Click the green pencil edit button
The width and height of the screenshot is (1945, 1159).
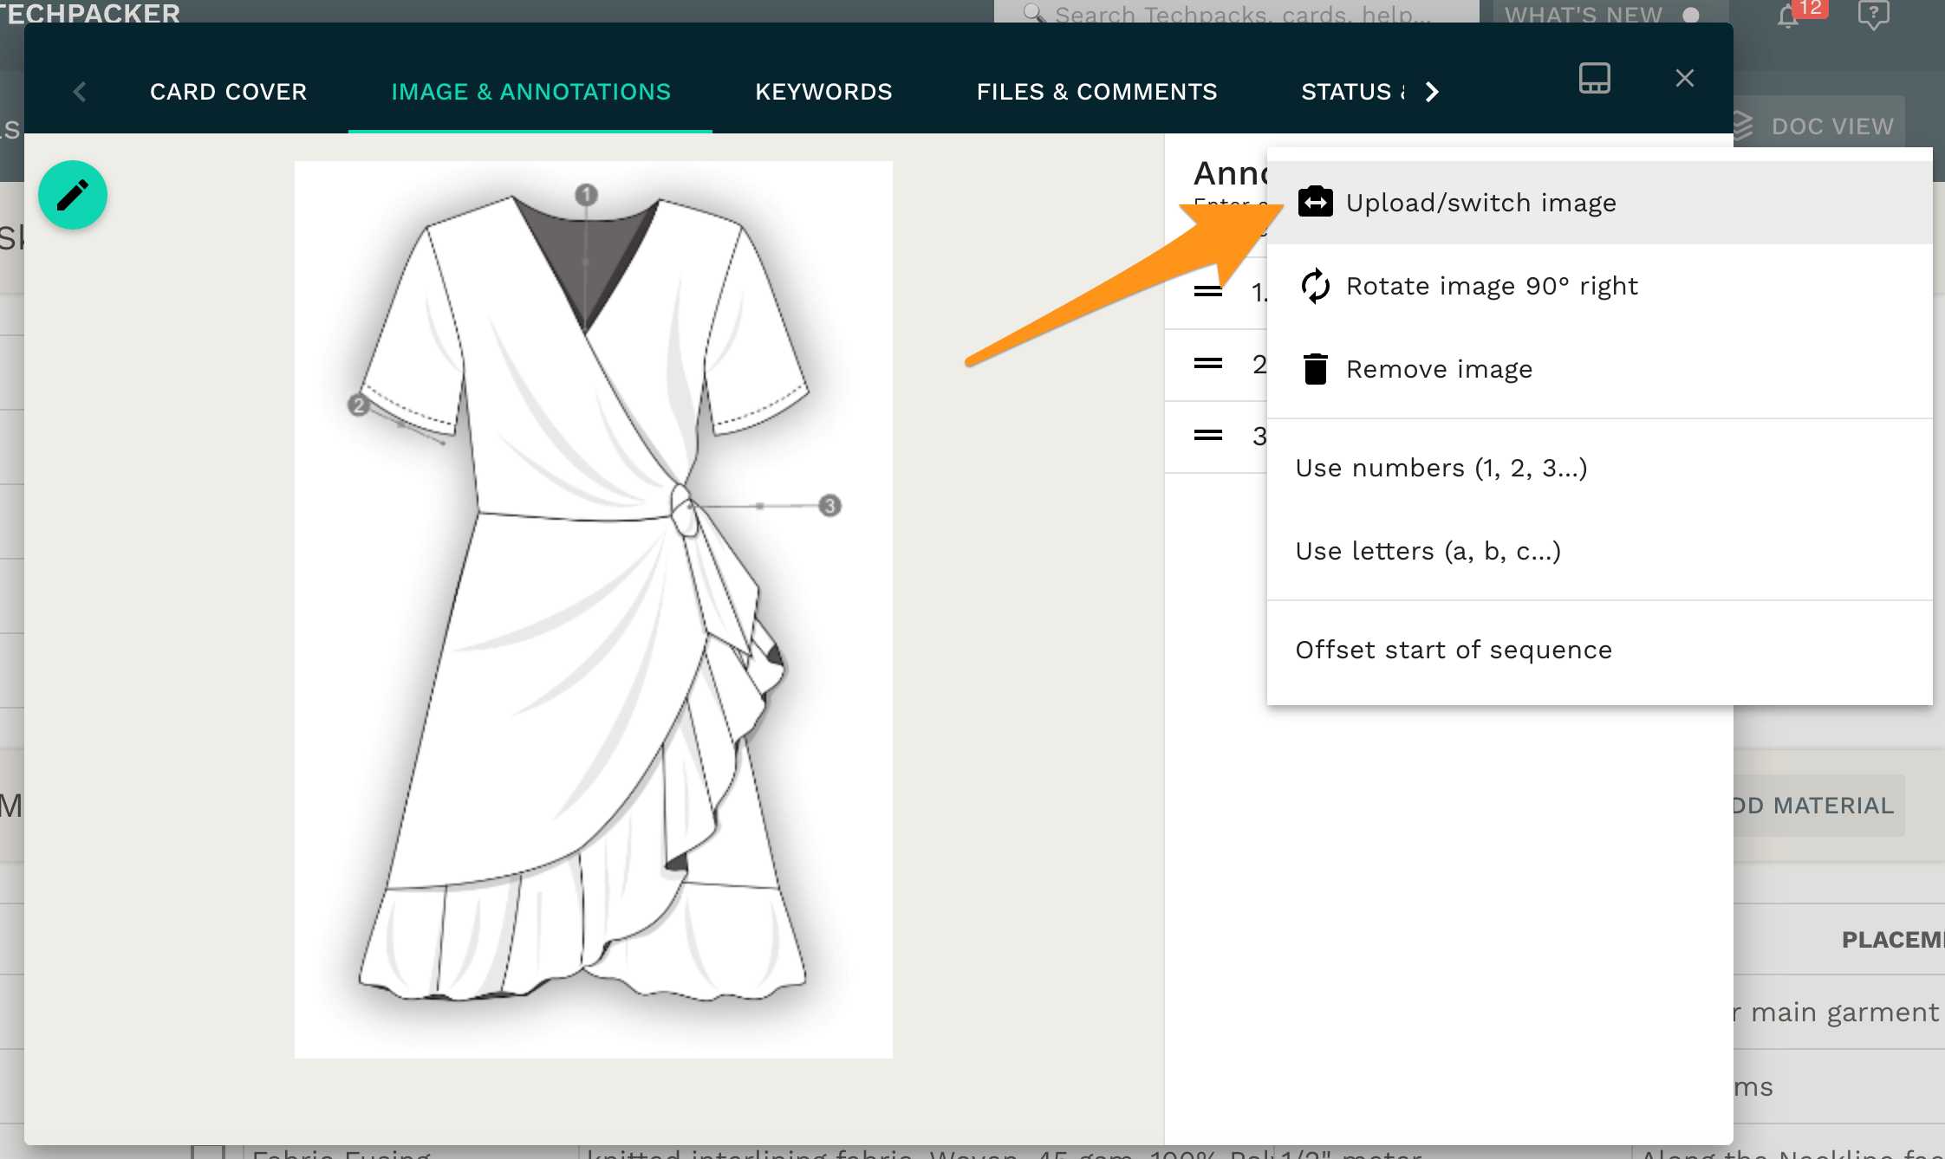click(73, 195)
